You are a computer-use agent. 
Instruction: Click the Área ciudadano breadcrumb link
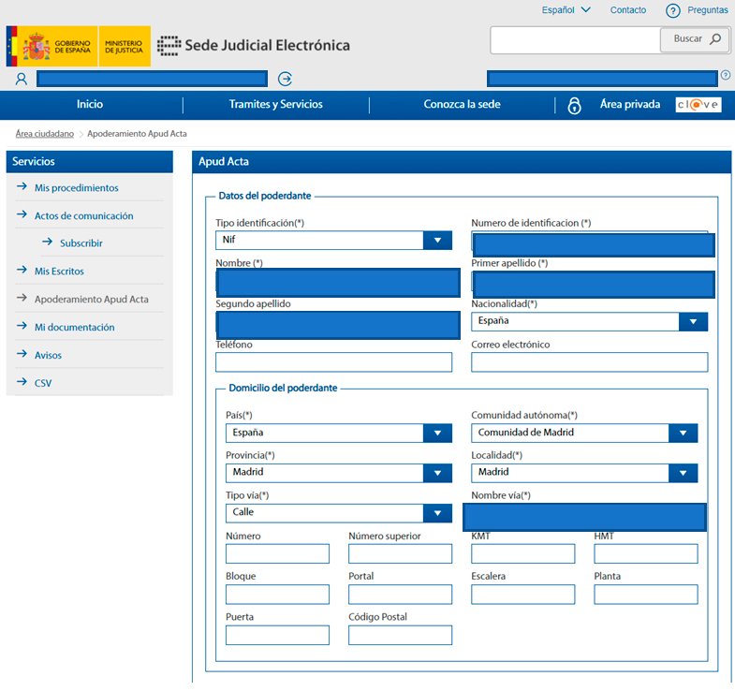tap(45, 134)
